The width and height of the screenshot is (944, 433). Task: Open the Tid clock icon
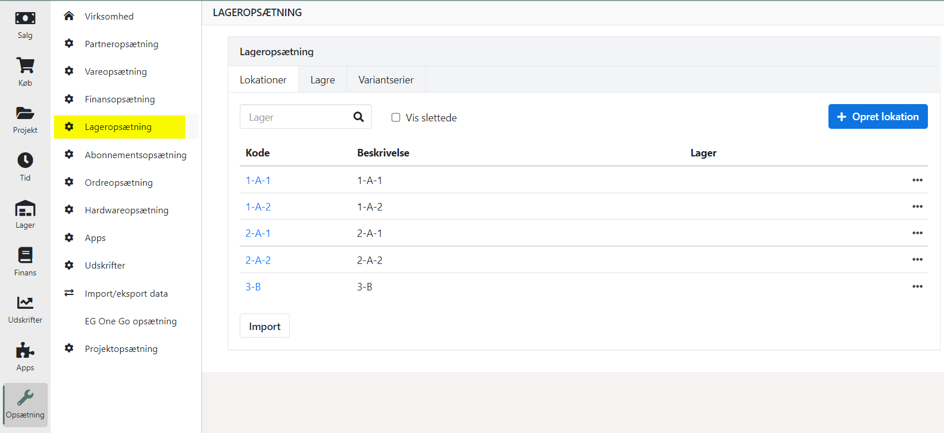[25, 160]
